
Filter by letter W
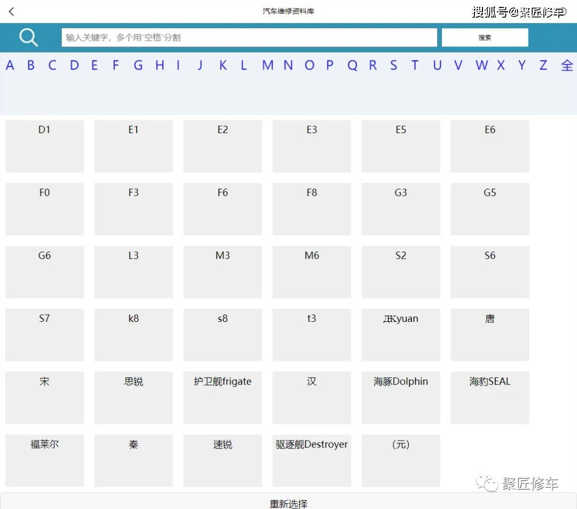[481, 65]
